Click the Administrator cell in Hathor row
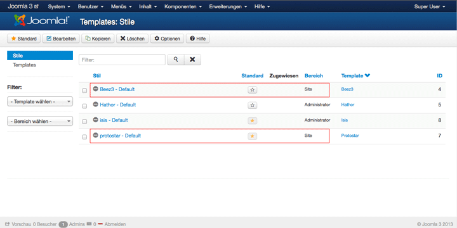 pyautogui.click(x=317, y=104)
